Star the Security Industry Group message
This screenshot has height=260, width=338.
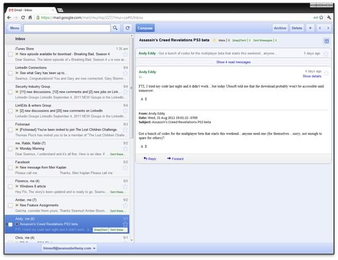tap(125, 92)
